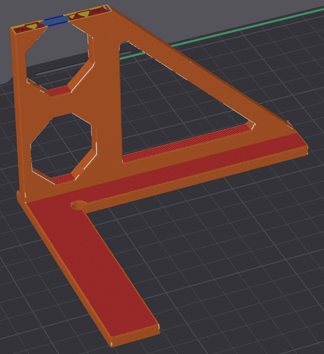Click the blue bridge infill at top

coord(55,21)
